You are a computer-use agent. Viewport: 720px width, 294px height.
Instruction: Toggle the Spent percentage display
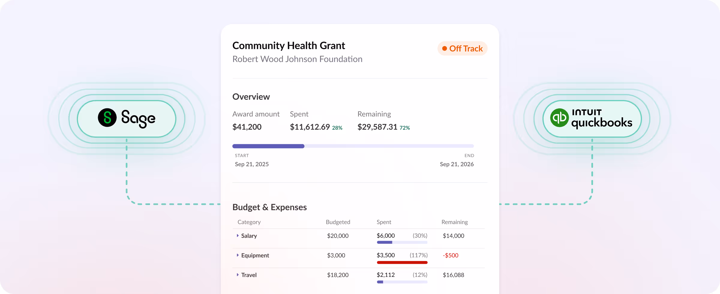click(337, 128)
